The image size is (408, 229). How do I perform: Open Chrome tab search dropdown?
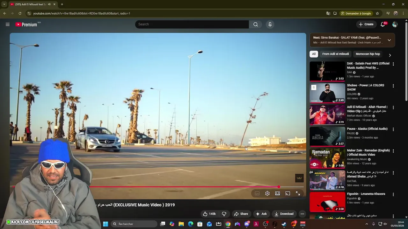pyautogui.click(x=4, y=4)
